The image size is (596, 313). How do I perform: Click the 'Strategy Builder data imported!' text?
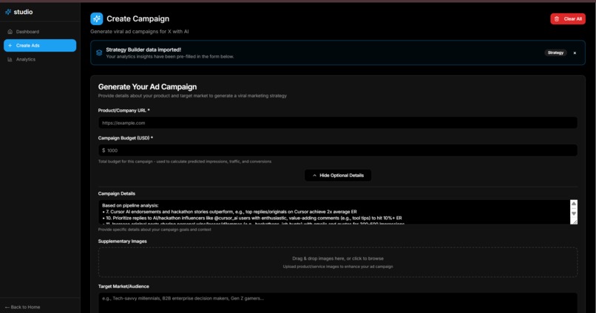143,49
